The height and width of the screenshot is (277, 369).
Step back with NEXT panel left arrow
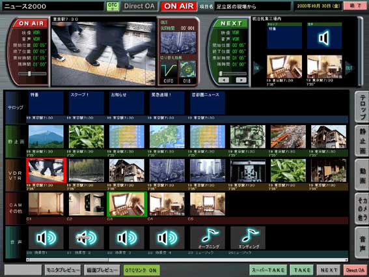pyautogui.click(x=224, y=80)
